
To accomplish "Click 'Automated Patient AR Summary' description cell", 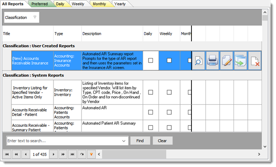I will pos(112,126).
